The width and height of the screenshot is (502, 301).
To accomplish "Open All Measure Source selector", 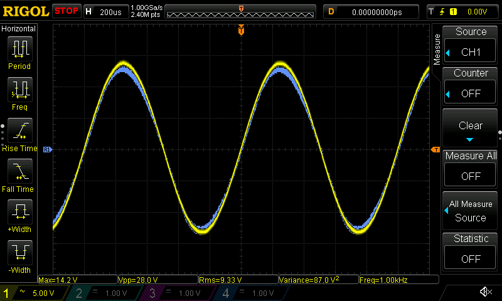I will pos(471,211).
